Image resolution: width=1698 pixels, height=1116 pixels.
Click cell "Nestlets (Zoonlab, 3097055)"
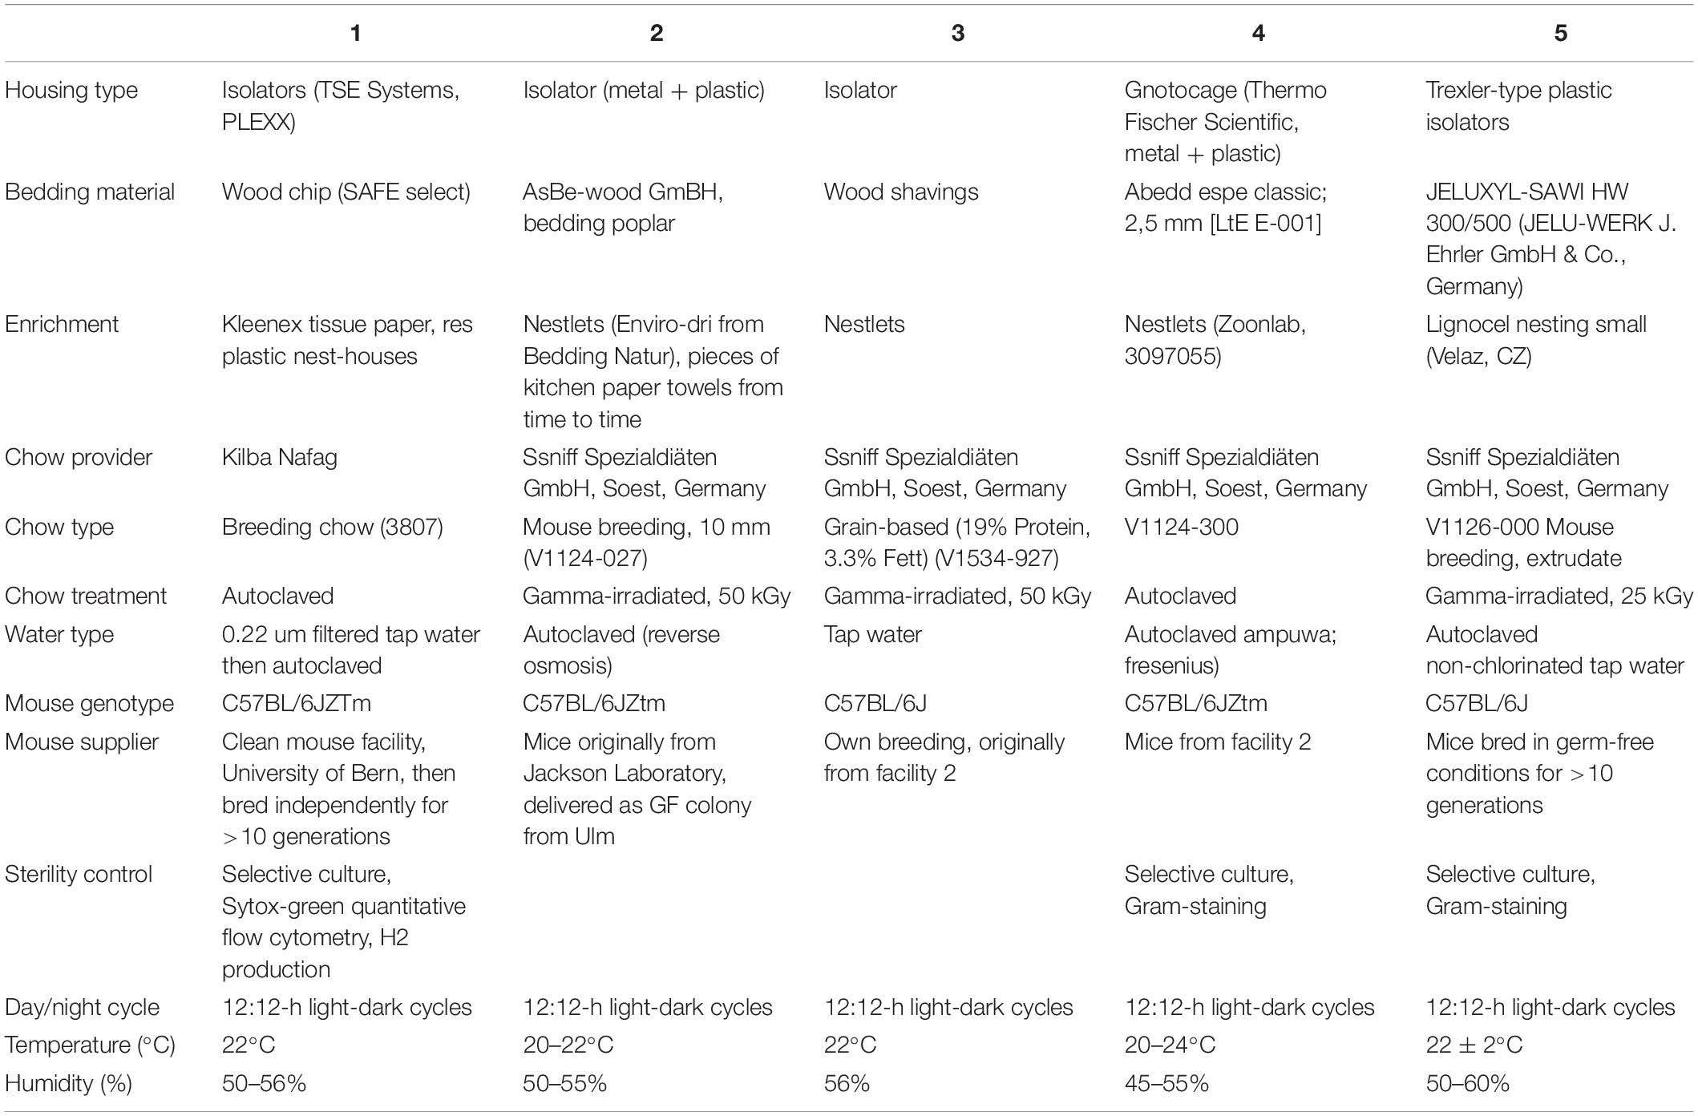click(1215, 341)
